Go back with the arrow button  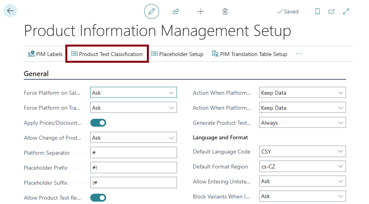click(x=10, y=11)
